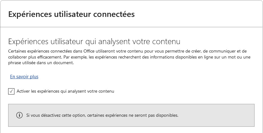Click empty space right of the banner message

tap(217, 115)
